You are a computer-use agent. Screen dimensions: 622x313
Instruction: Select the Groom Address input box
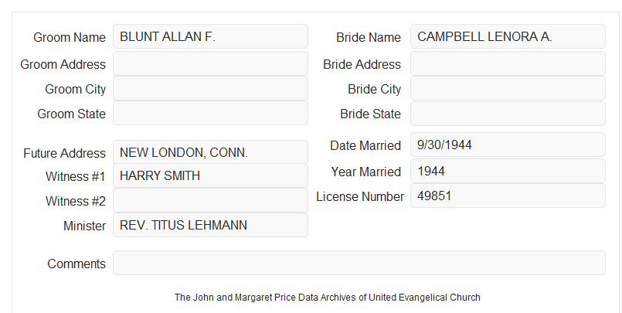[210, 63]
